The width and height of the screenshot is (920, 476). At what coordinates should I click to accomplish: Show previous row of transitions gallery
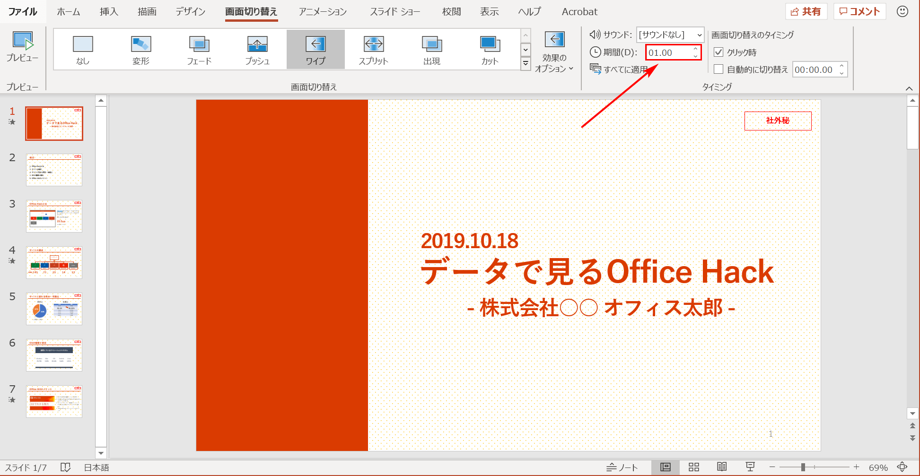[526, 35]
